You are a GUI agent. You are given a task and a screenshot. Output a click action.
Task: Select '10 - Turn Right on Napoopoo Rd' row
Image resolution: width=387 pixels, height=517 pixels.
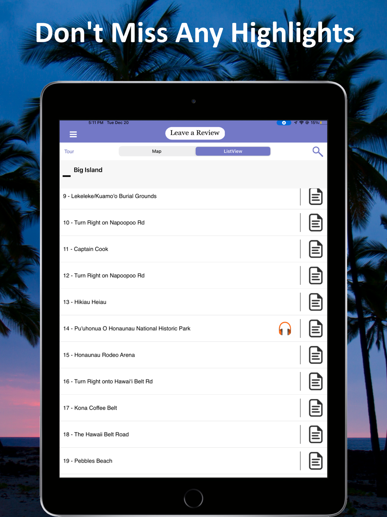point(193,223)
